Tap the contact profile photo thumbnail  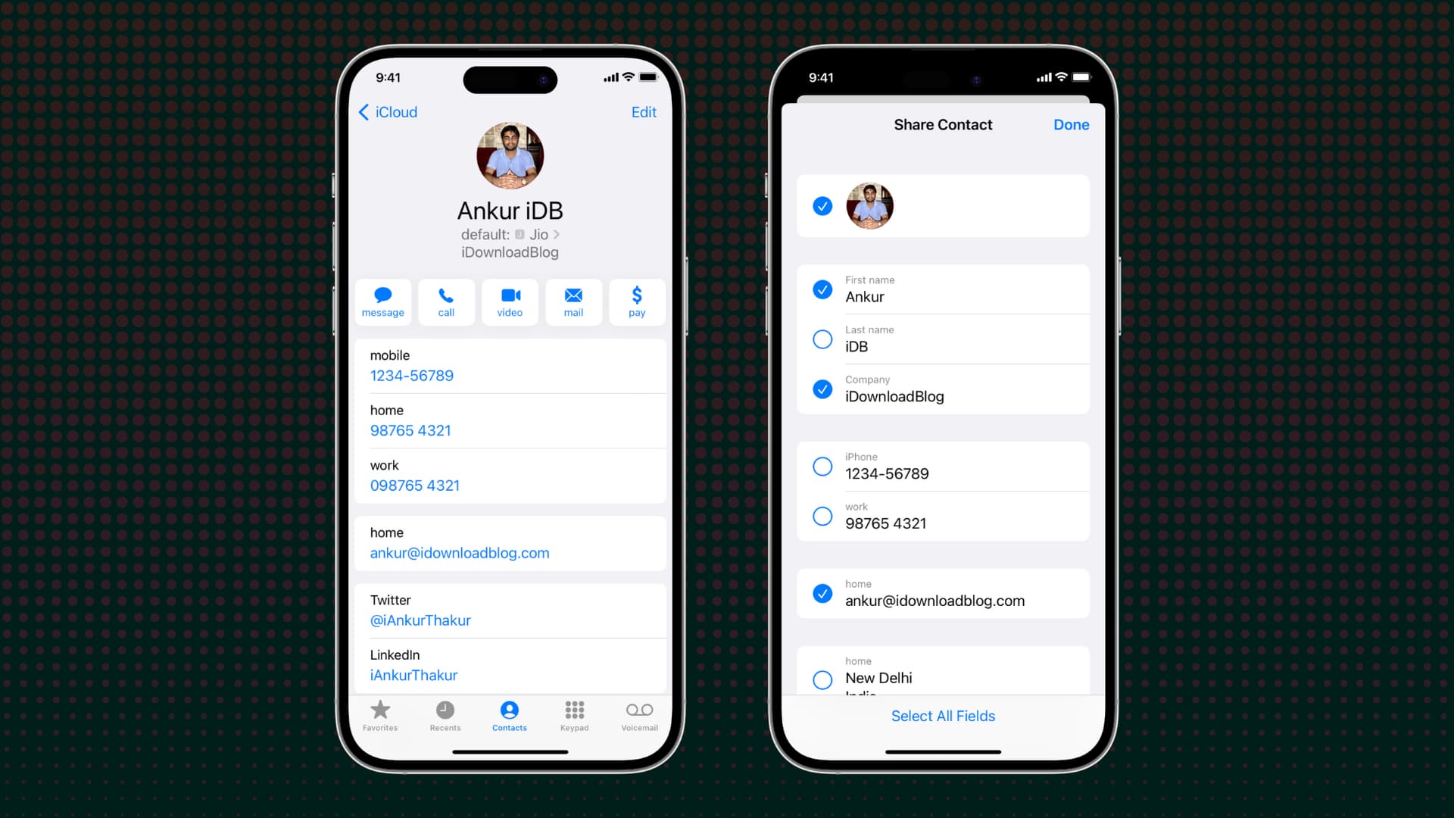510,156
